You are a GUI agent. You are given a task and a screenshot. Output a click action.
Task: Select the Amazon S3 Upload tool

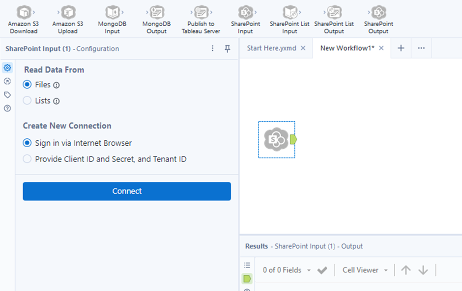tap(68, 13)
